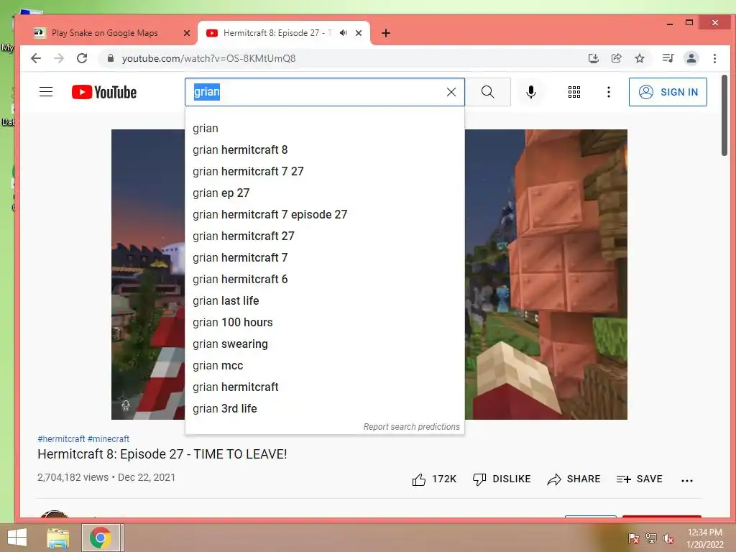Close the Play Snake on Google Maps tab

point(187,33)
